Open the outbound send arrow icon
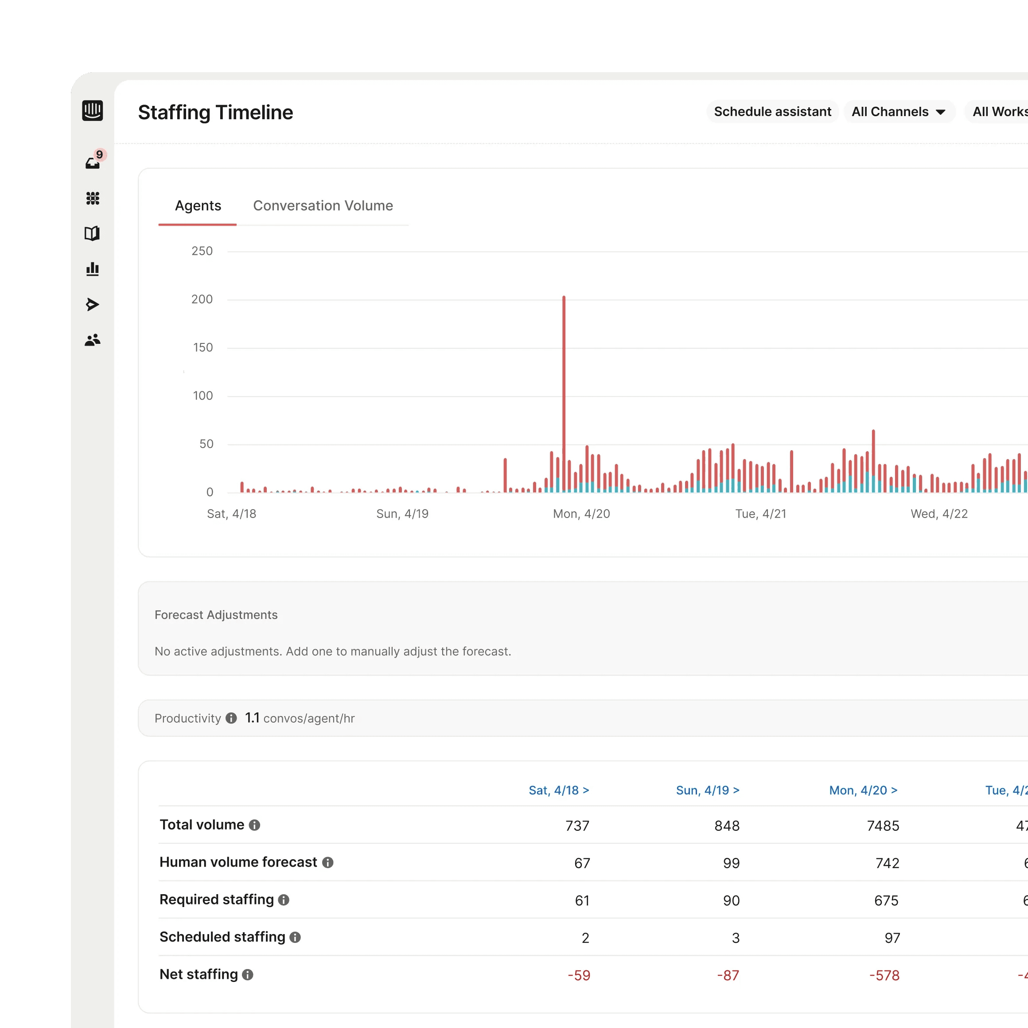Viewport: 1028px width, 1028px height. click(x=93, y=304)
